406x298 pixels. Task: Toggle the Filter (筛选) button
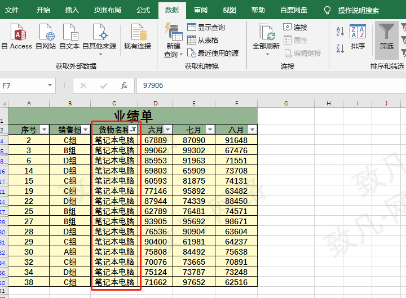[x=387, y=40]
